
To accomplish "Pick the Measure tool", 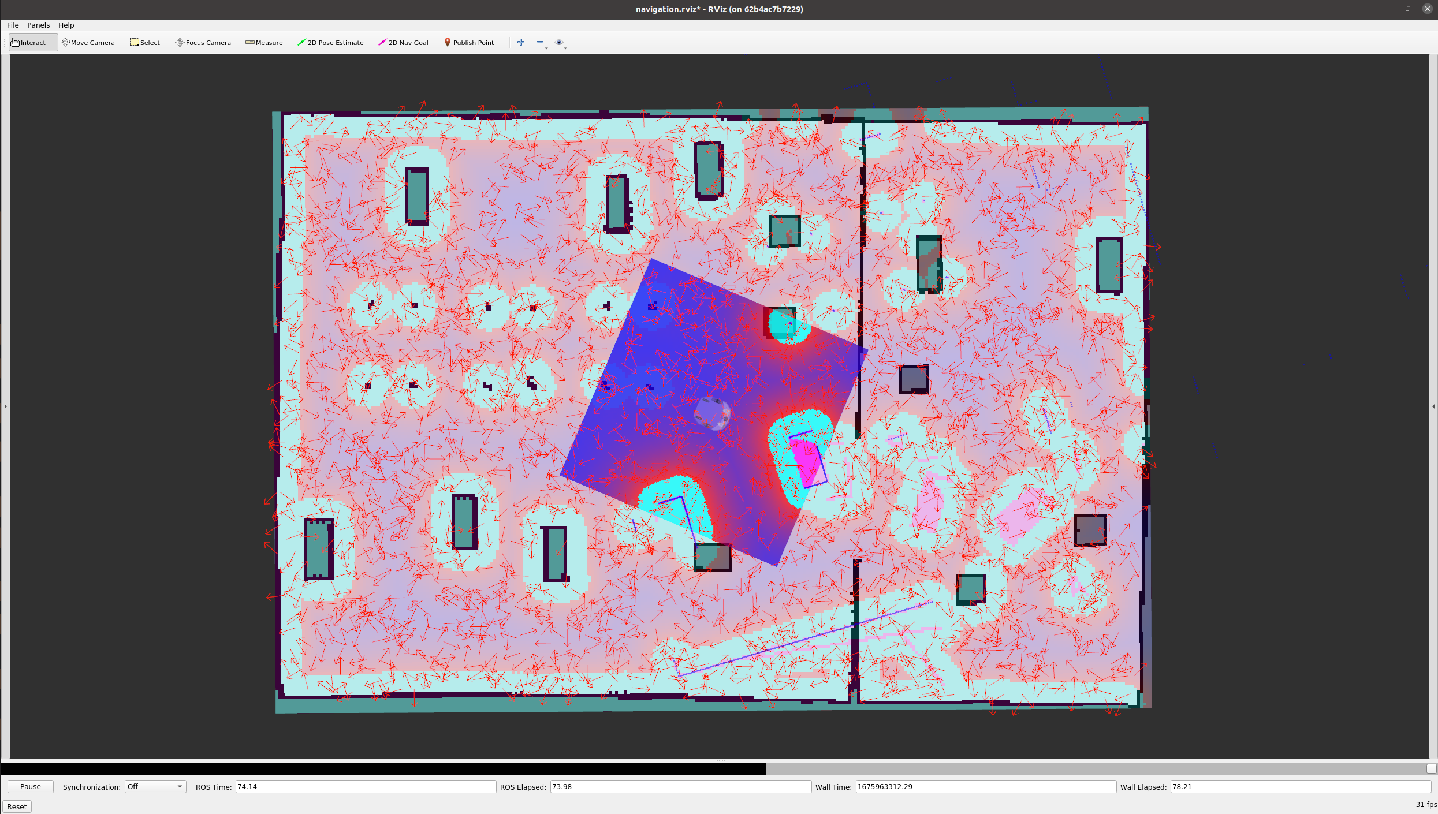I will pos(264,43).
